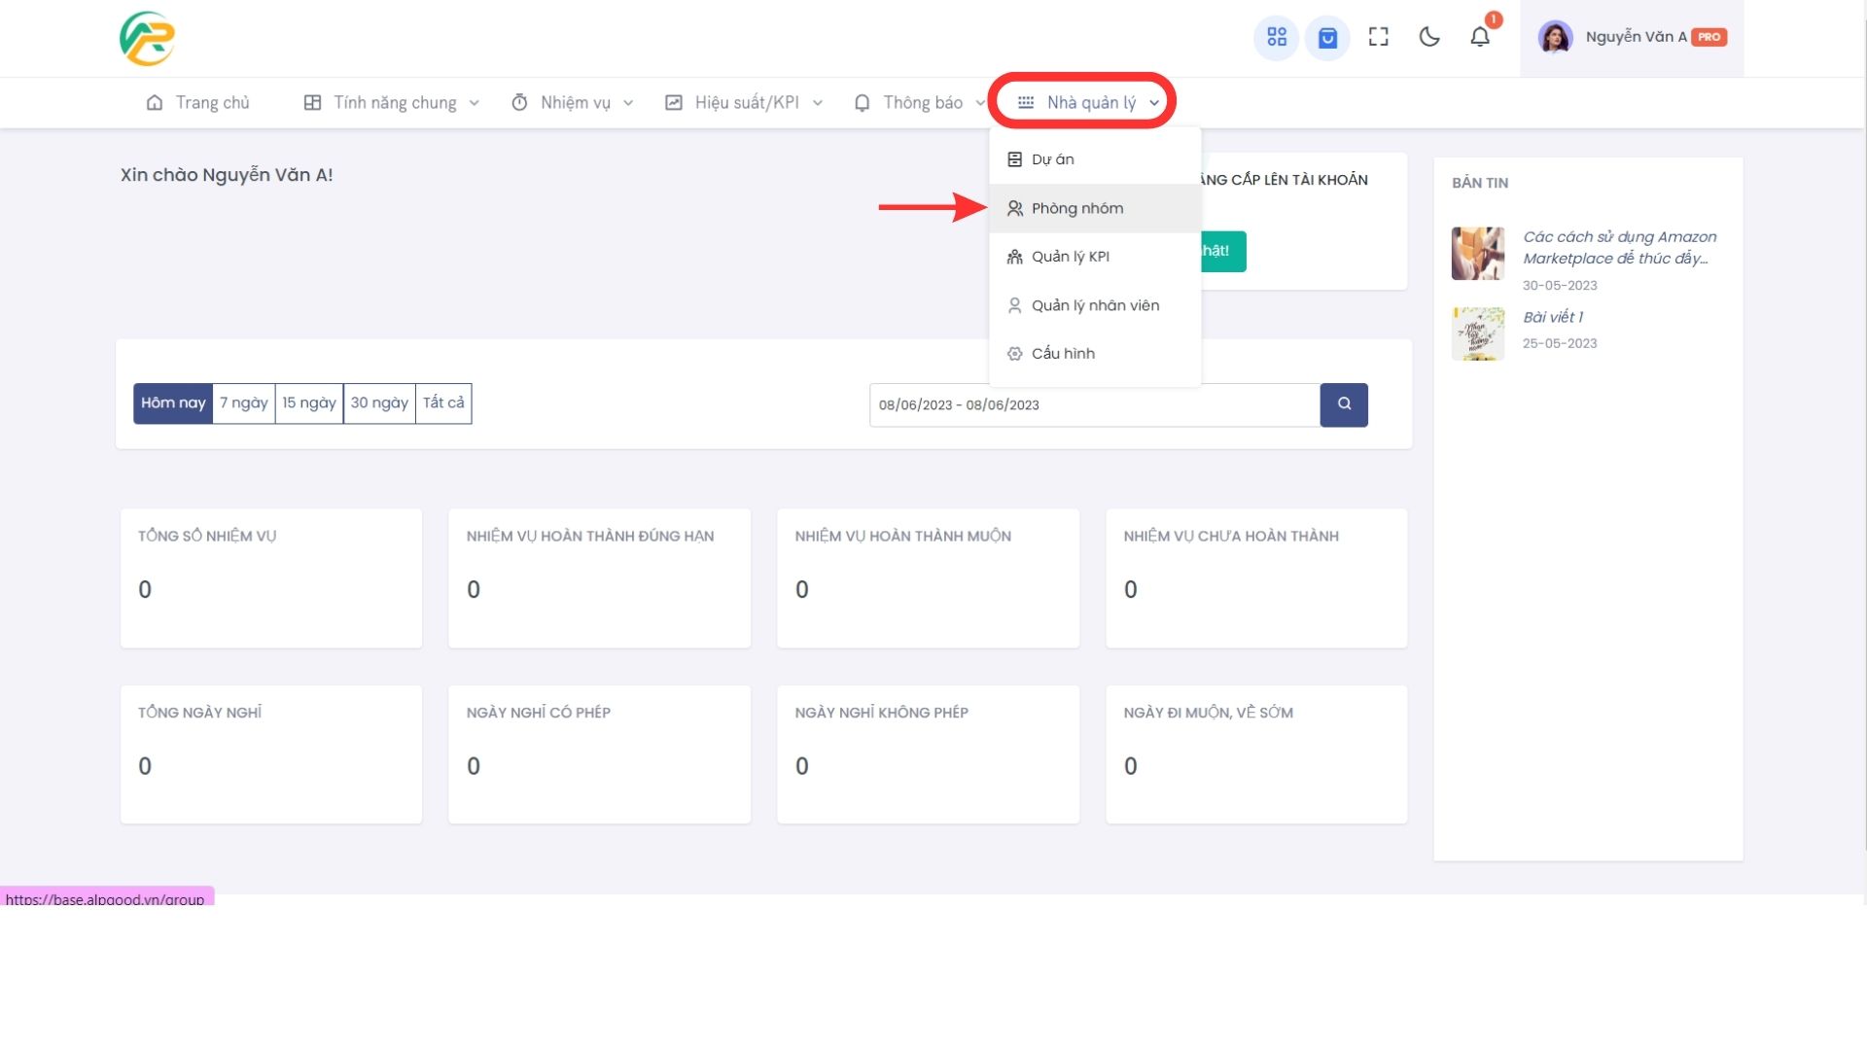Click the Trang chủ home icon
1867x1050 pixels.
click(155, 102)
